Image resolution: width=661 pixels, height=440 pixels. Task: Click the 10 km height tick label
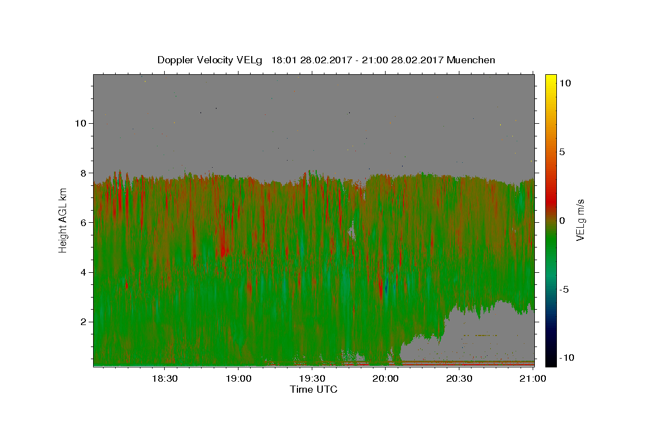(x=80, y=123)
